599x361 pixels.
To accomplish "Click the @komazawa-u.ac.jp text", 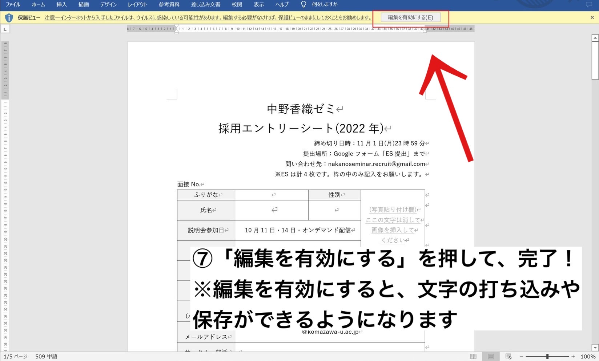I will click(330, 332).
